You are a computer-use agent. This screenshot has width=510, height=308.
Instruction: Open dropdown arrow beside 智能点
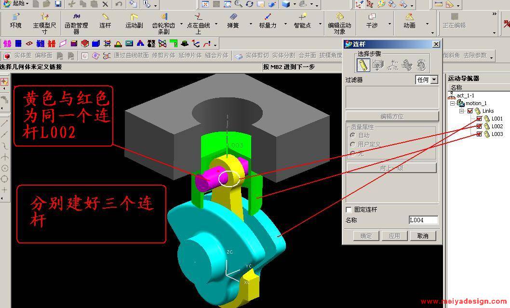point(320,25)
